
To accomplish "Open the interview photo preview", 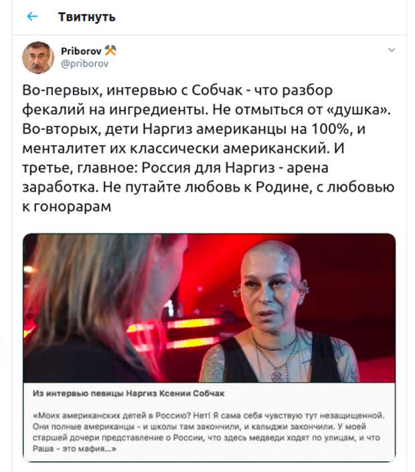I will coord(209,308).
